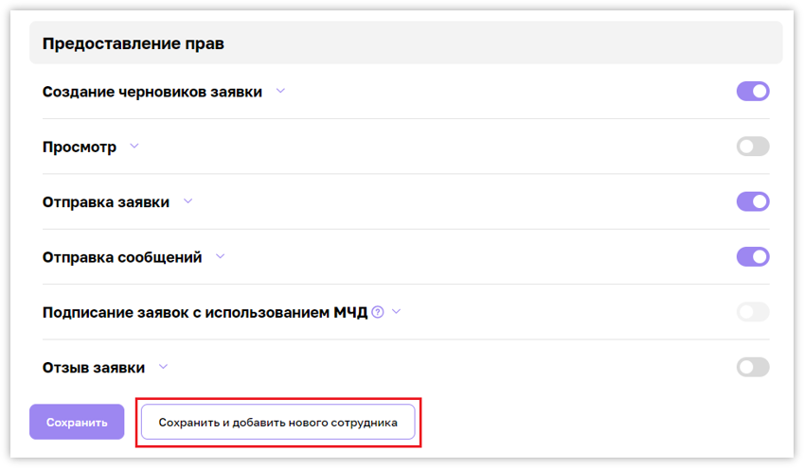Expand the Подписание заявок МЧД chevron

click(397, 311)
